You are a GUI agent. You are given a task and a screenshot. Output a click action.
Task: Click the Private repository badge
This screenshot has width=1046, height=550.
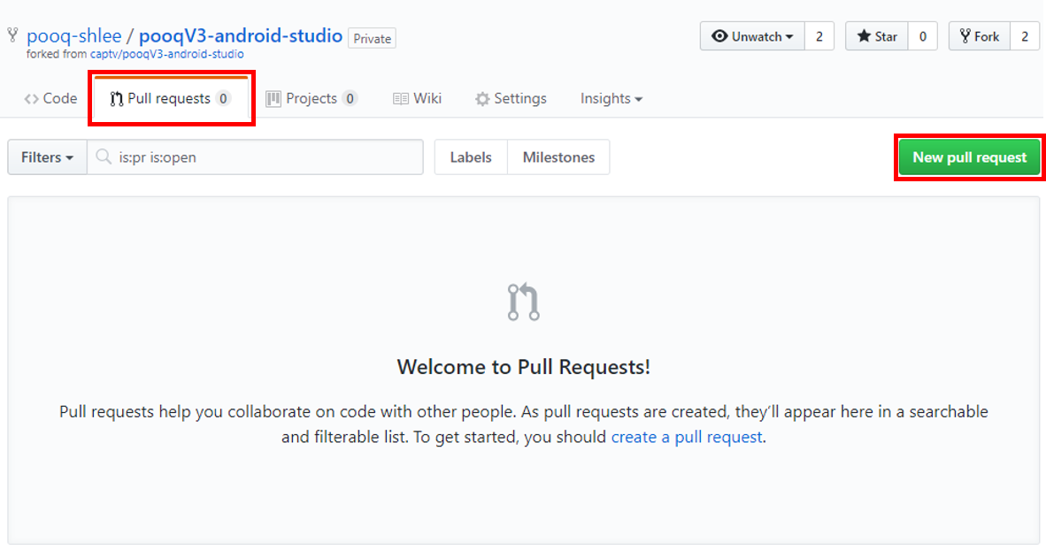(373, 38)
